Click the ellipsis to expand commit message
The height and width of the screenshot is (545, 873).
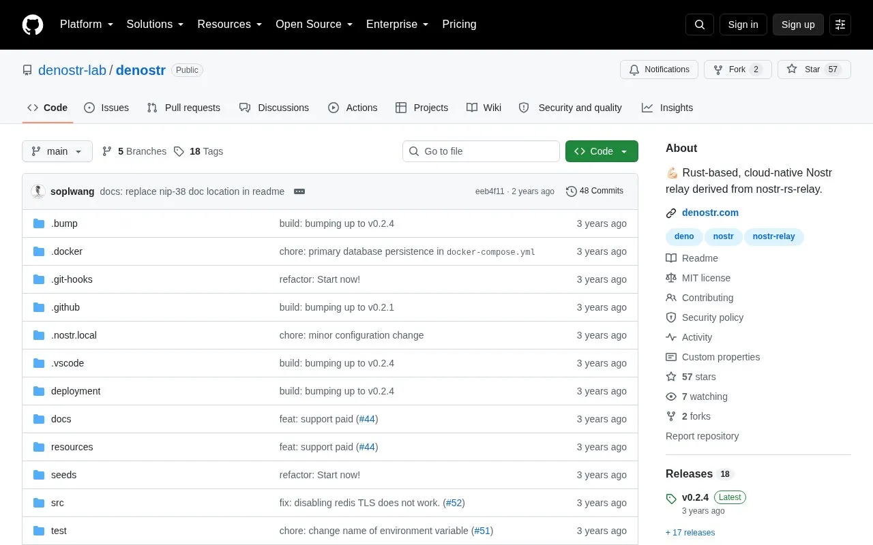(x=299, y=191)
